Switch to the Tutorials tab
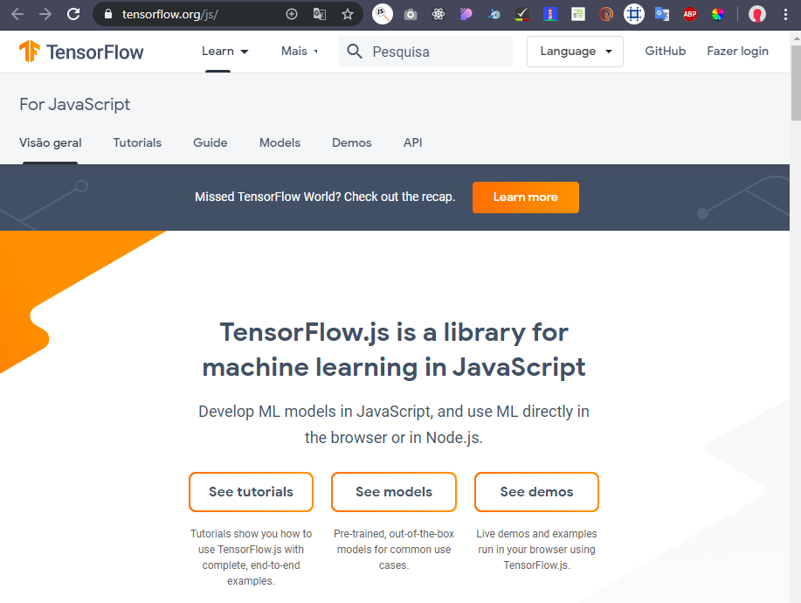The image size is (801, 603). click(x=137, y=142)
